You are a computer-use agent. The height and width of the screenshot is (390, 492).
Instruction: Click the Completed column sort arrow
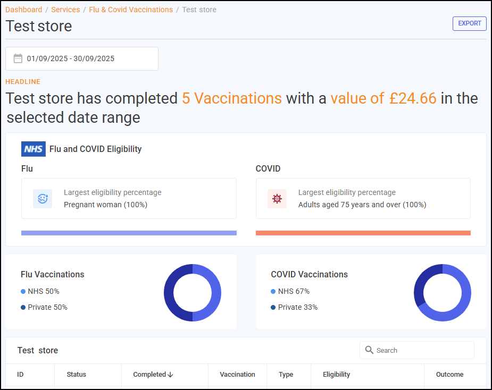pos(170,375)
